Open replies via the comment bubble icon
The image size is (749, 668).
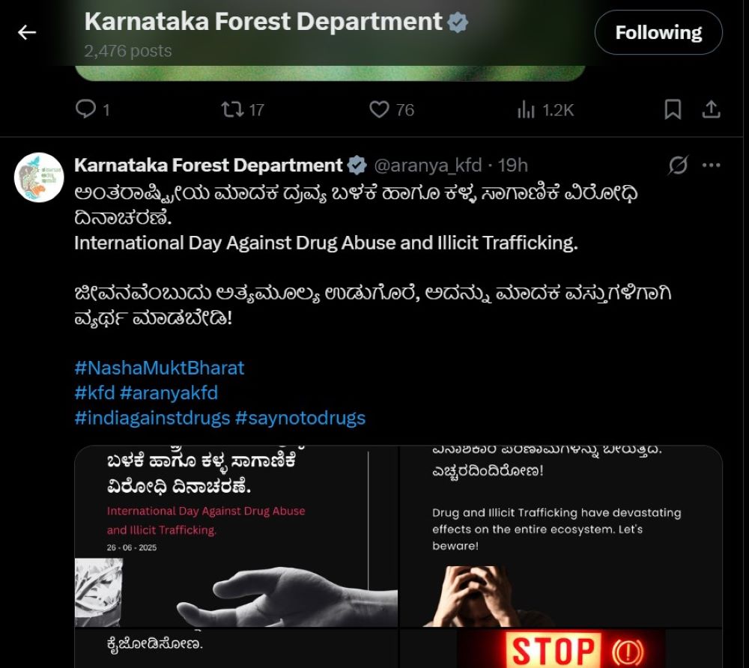pyautogui.click(x=85, y=109)
